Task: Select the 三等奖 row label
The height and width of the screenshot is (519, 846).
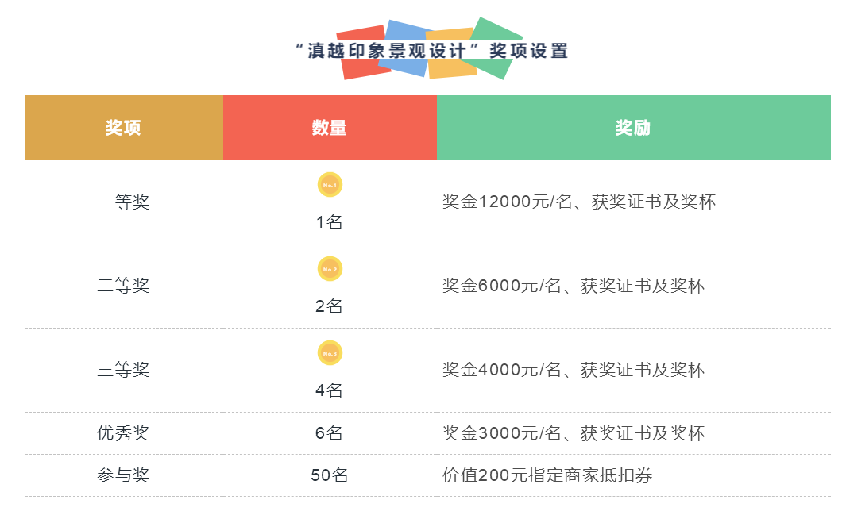Action: pyautogui.click(x=123, y=370)
